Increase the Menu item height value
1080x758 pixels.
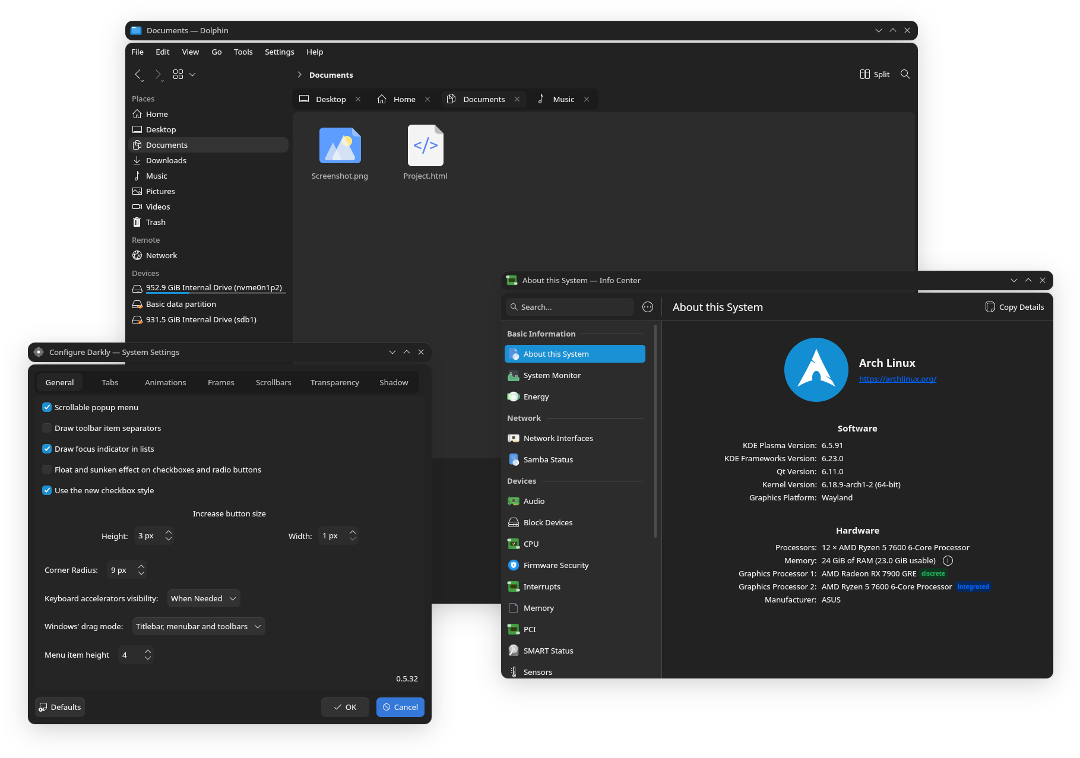coord(148,651)
